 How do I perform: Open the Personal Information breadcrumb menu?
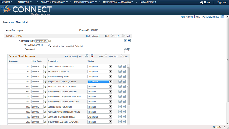(x=86, y=2)
